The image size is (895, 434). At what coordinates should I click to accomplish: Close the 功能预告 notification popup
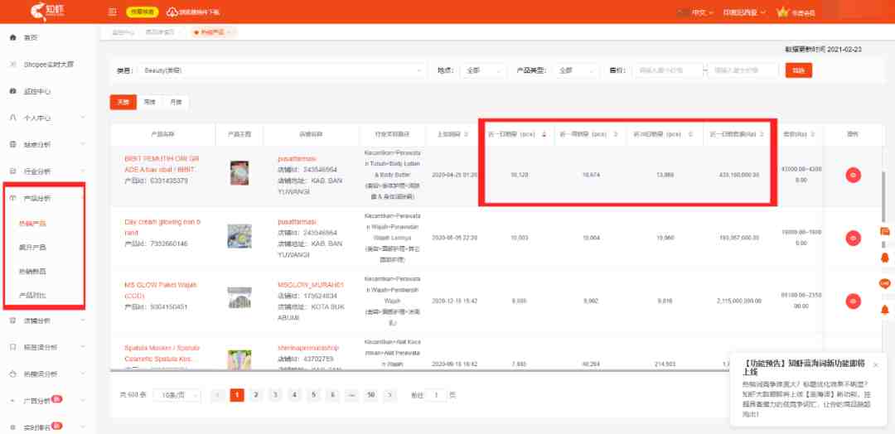pyautogui.click(x=876, y=365)
